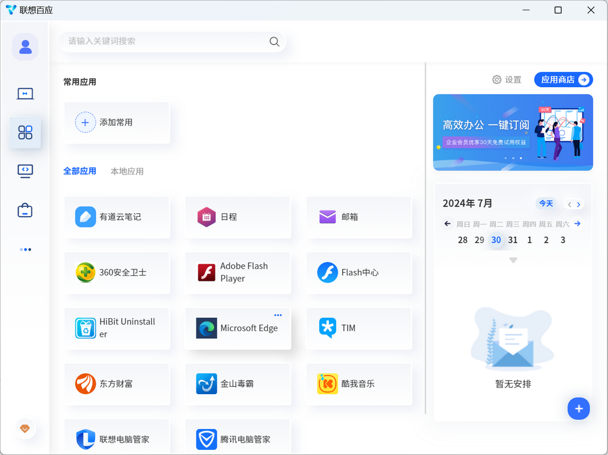Select the developer code icon in the sidebar
Image resolution: width=608 pixels, height=455 pixels.
click(25, 171)
